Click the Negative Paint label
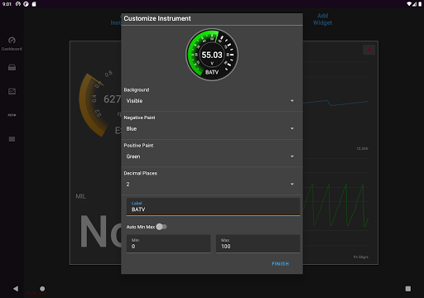This screenshot has width=424, height=298. pos(139,118)
